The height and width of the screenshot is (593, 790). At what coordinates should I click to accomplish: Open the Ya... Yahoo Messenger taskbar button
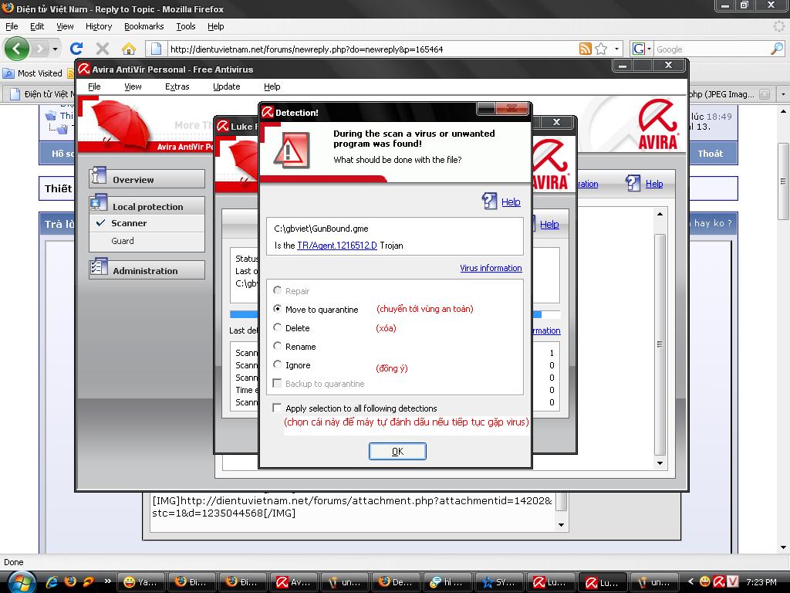(x=140, y=582)
